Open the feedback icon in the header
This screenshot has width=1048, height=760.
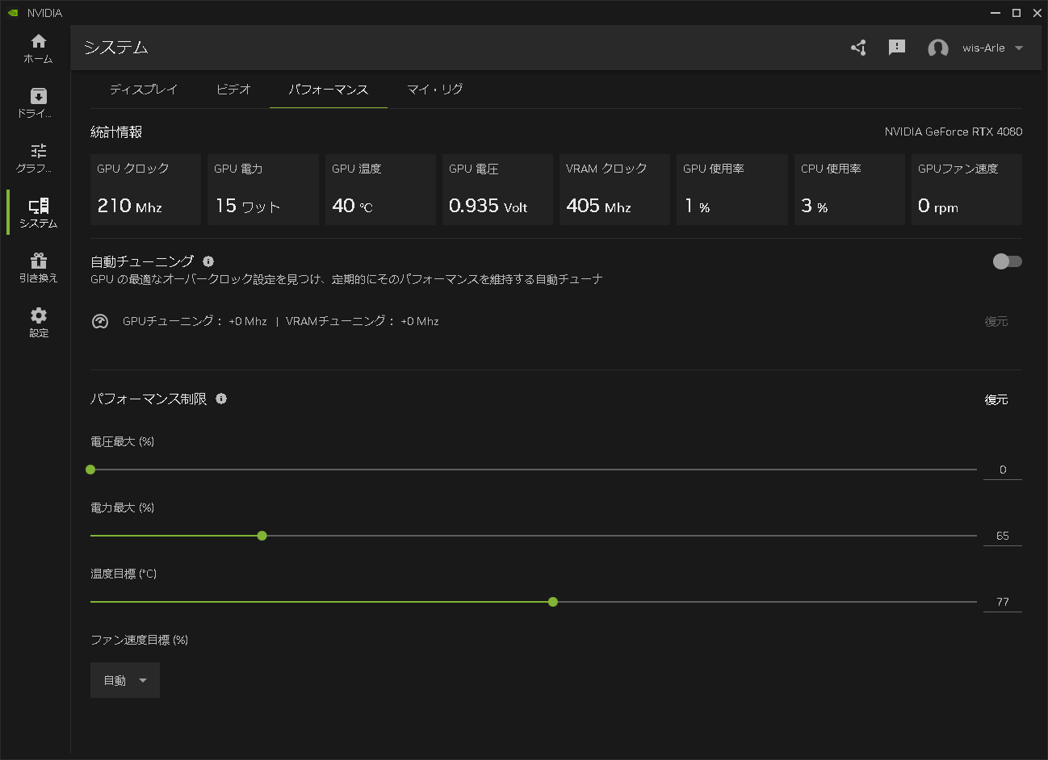896,48
